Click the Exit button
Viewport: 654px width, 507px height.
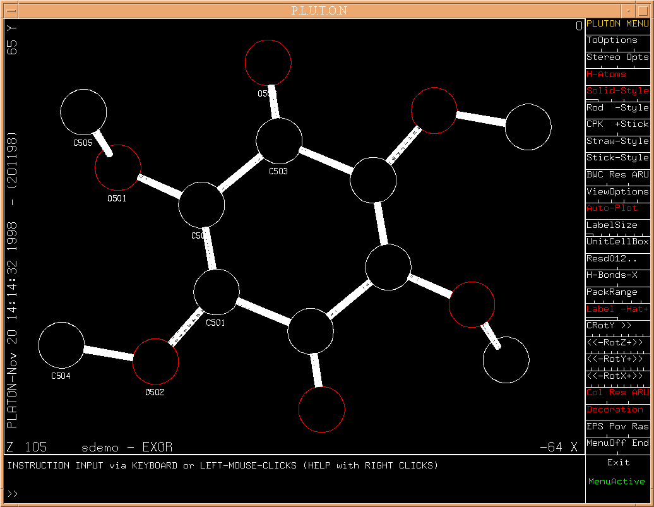tap(618, 462)
